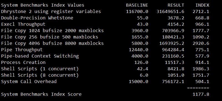Select File Copy 4096 bufsize row label

click(52, 43)
